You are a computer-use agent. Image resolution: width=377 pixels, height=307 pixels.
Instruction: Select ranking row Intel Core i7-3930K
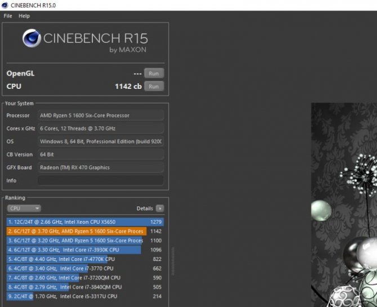85,250
